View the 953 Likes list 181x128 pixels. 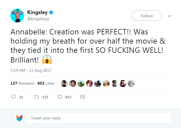46,84
